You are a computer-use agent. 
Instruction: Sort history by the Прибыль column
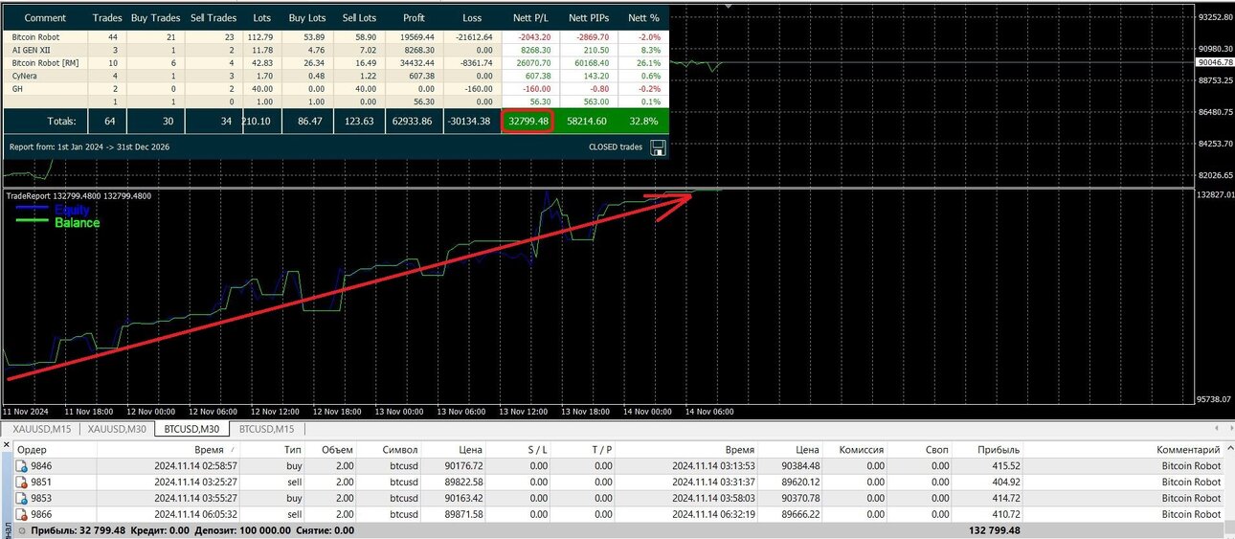pos(998,449)
